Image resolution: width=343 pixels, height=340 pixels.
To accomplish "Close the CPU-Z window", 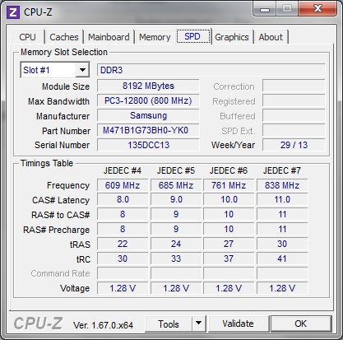I will point(318,9).
